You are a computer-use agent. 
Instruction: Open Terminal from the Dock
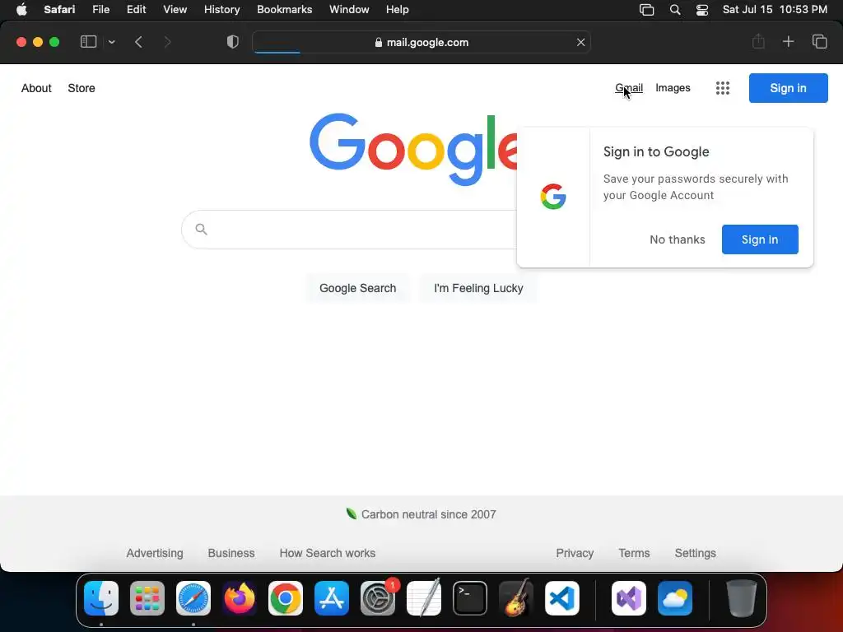pos(470,598)
